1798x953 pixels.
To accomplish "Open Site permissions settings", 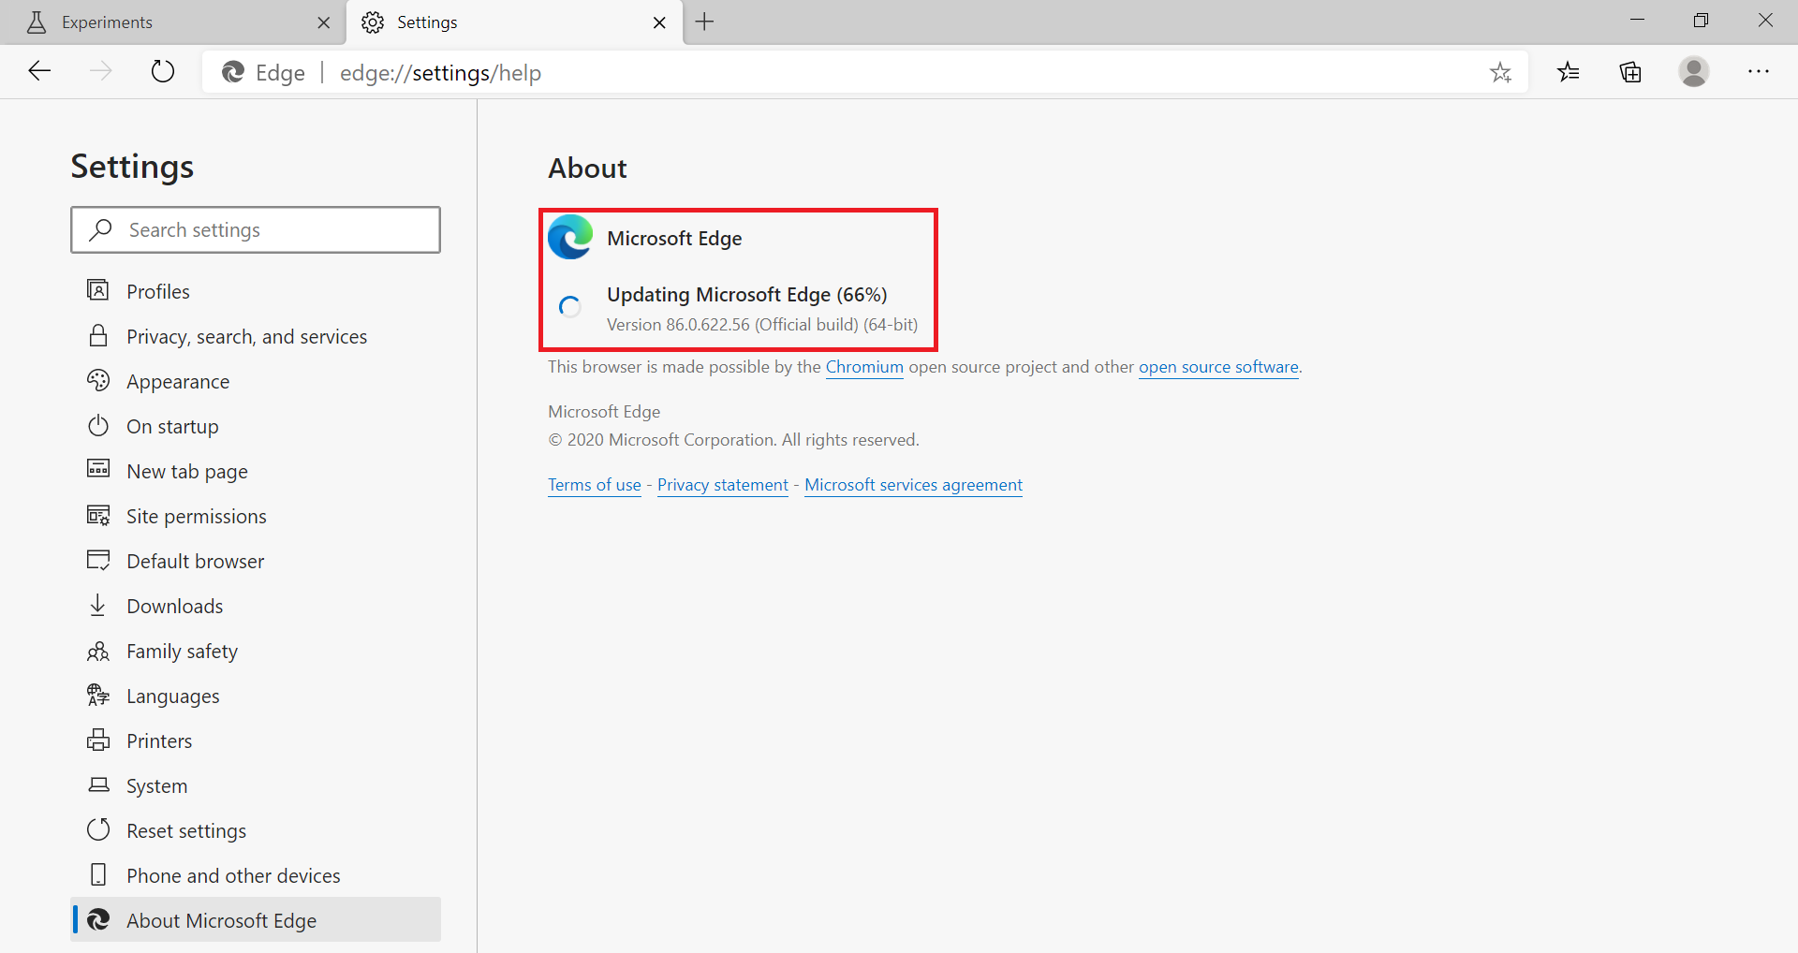I will (196, 516).
